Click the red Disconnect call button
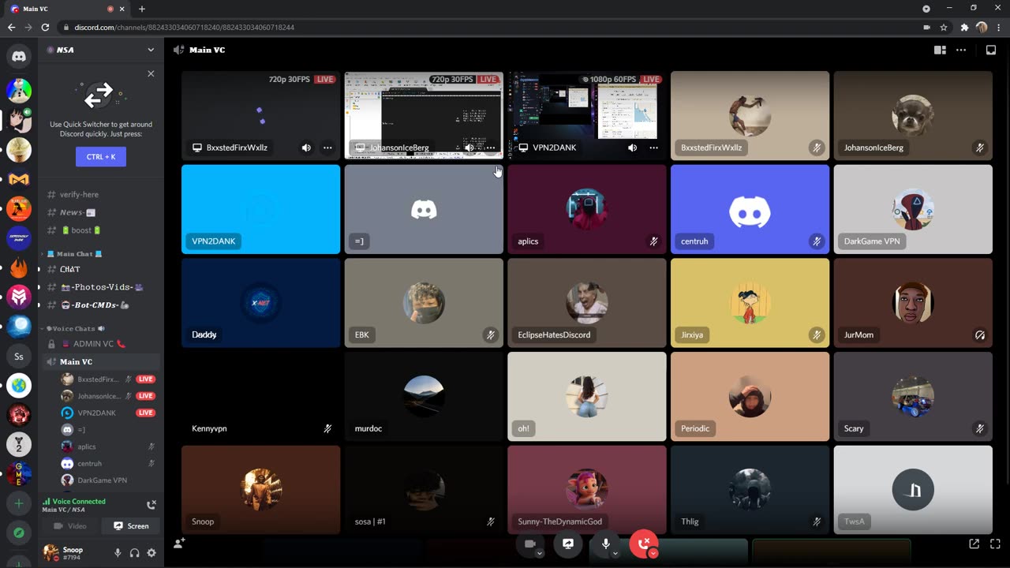This screenshot has width=1010, height=568. [644, 543]
